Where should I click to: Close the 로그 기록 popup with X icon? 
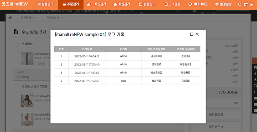pyautogui.click(x=197, y=34)
